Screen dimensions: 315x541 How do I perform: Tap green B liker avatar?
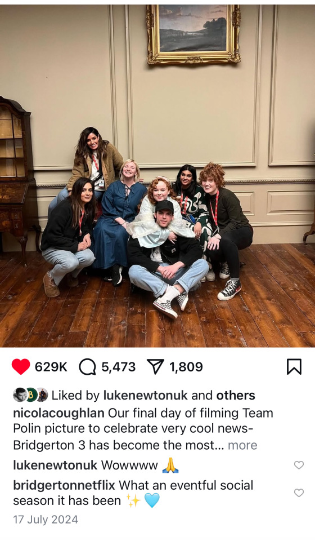point(31,395)
